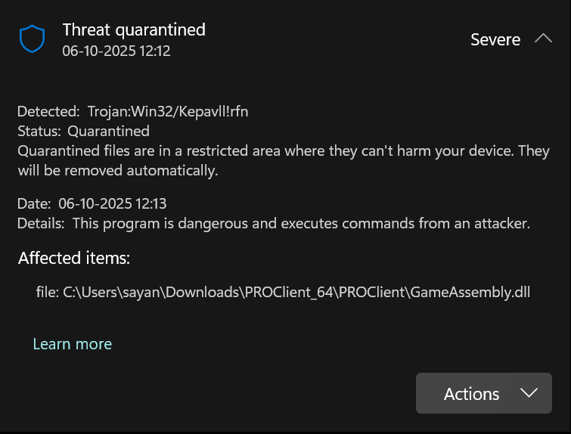Image resolution: width=571 pixels, height=434 pixels.
Task: Open the Actions dropdown button
Action: [x=483, y=393]
